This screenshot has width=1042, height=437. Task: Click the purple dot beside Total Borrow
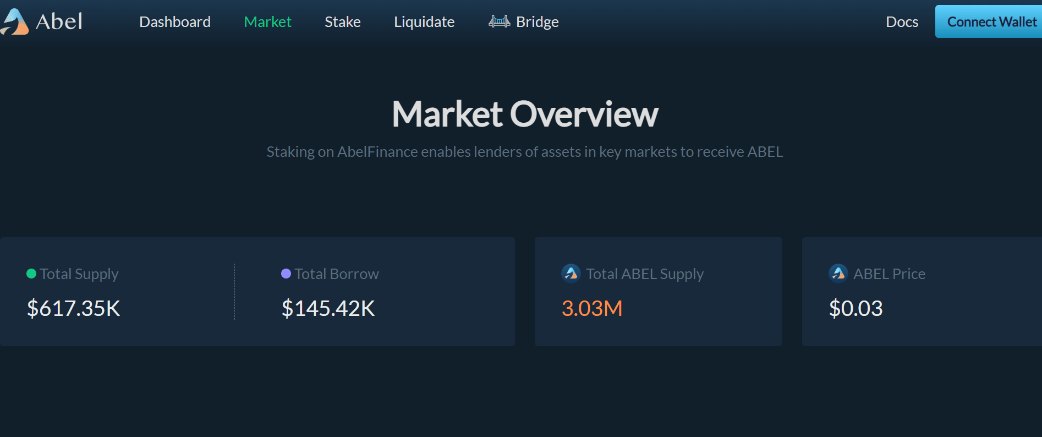pos(286,274)
